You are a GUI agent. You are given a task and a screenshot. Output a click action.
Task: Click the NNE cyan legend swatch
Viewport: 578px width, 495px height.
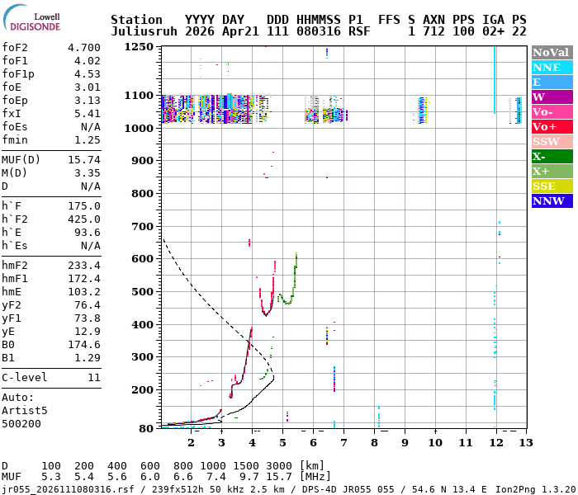coord(552,67)
